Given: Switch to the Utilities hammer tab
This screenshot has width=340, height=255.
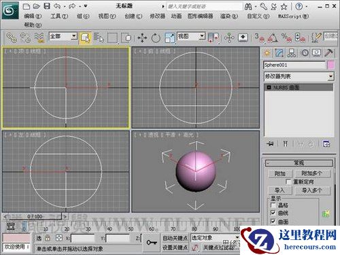Looking at the screenshot, I should (328, 53).
